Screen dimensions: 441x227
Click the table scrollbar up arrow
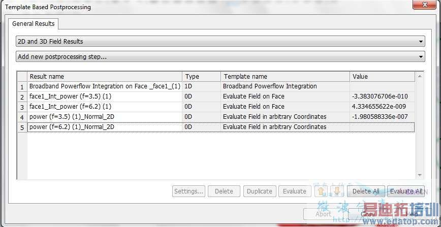[x=420, y=76]
